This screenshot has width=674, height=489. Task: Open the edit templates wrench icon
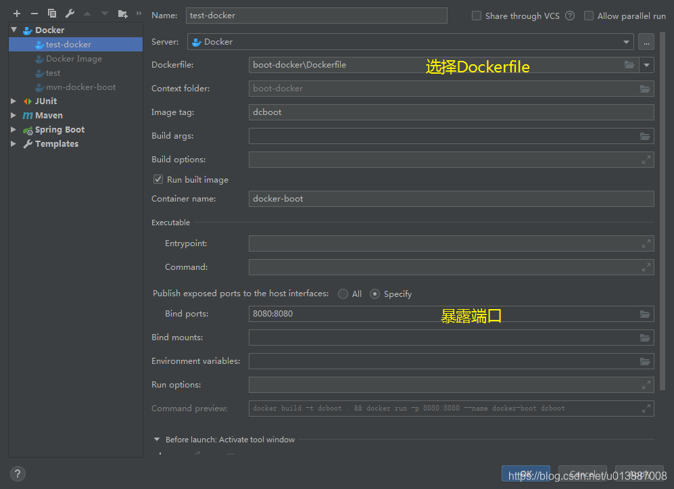click(x=70, y=14)
